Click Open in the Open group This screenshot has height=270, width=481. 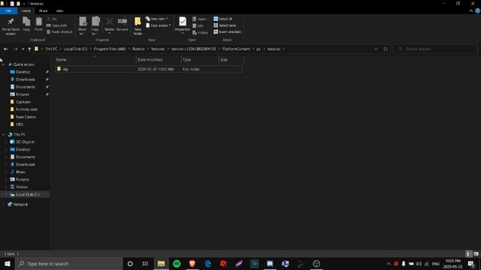click(x=200, y=19)
